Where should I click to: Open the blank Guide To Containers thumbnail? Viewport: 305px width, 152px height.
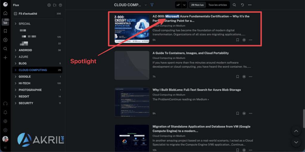132,65
